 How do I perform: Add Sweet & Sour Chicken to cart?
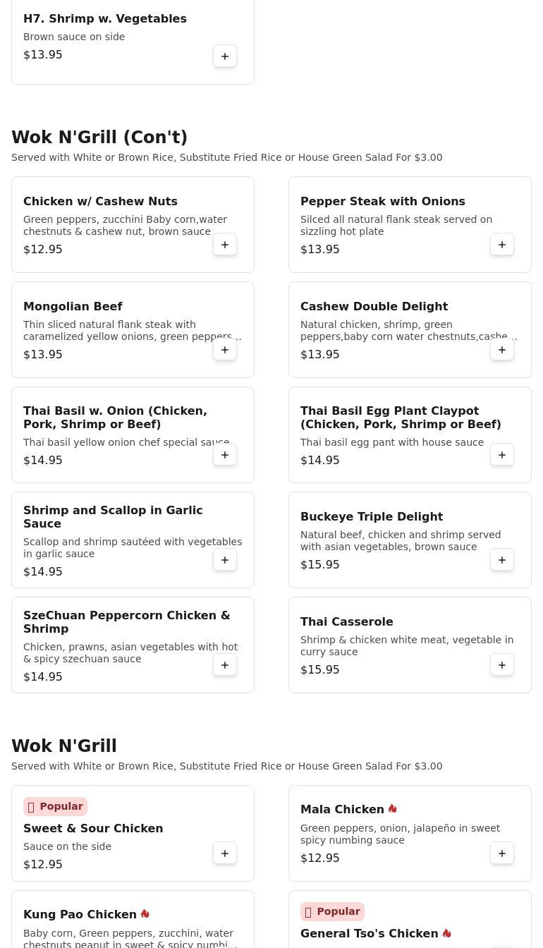225,853
